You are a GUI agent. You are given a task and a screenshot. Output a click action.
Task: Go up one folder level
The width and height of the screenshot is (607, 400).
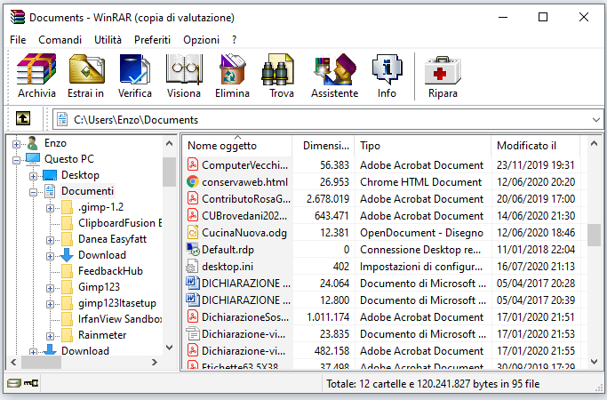pos(23,118)
